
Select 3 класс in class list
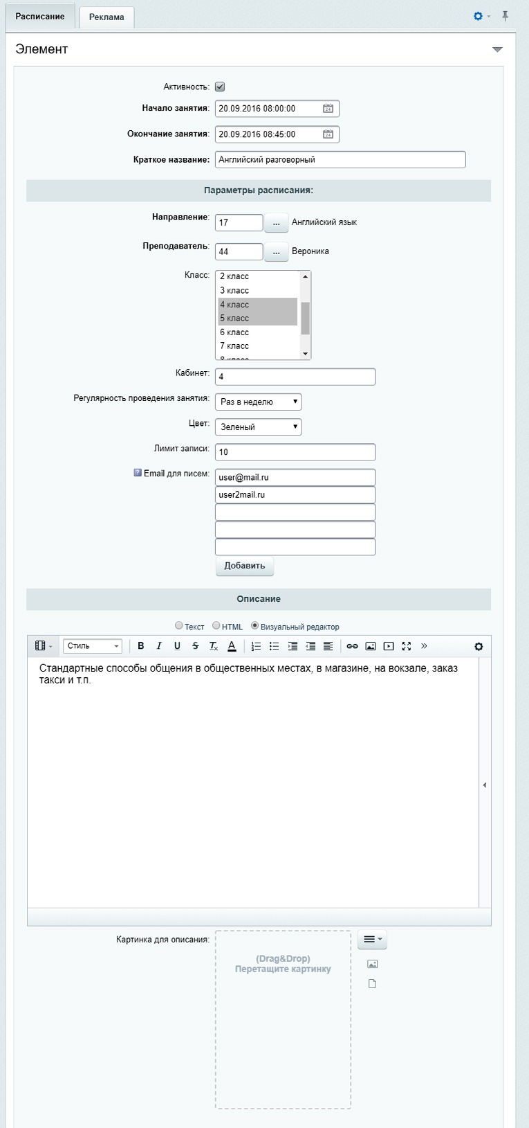[257, 291]
